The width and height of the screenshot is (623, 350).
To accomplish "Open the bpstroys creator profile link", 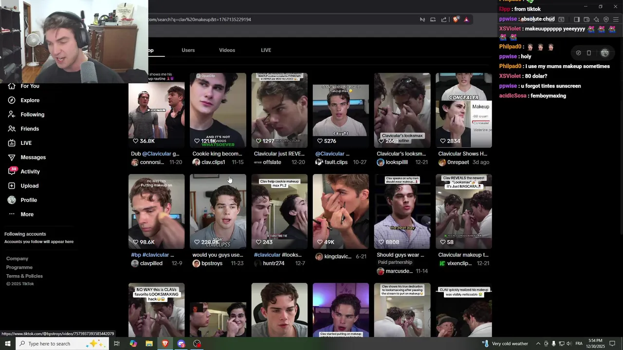I will point(212,263).
